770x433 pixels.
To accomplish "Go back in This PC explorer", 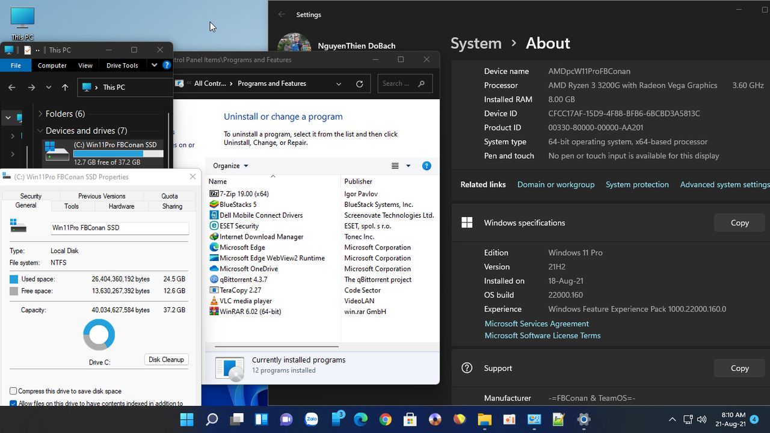I will coord(12,87).
